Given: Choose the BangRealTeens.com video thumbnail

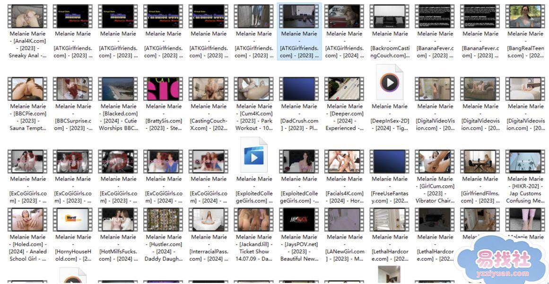Looking at the screenshot, I should pyautogui.click(x=525, y=17).
